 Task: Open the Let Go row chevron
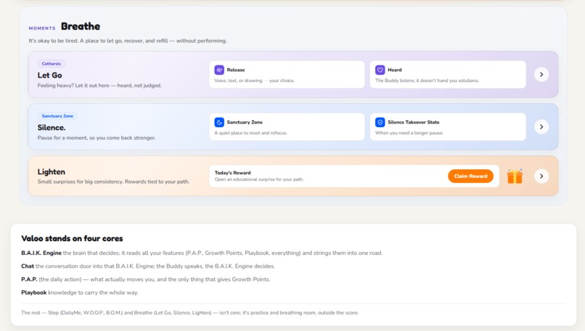coord(541,74)
